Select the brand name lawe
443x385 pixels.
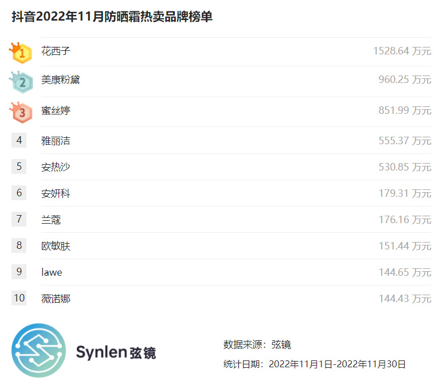52,272
